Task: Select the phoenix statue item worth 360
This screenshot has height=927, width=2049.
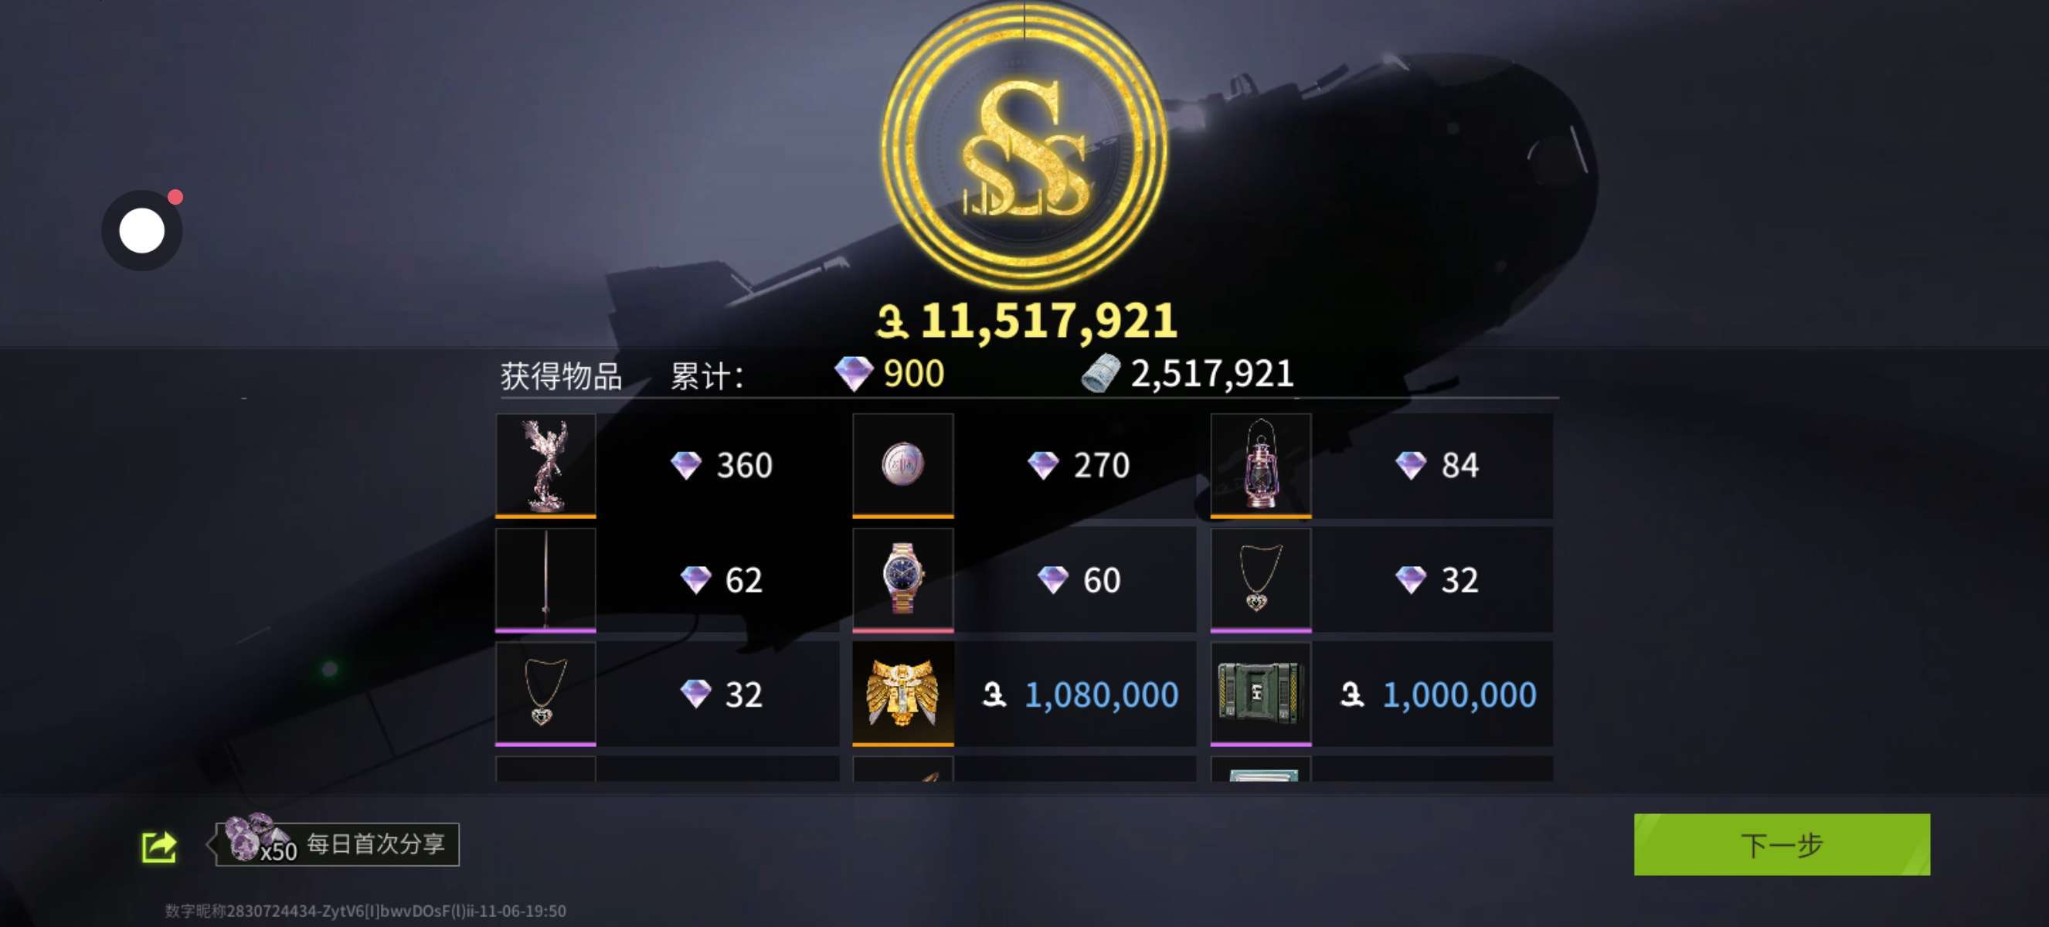Action: pyautogui.click(x=545, y=466)
